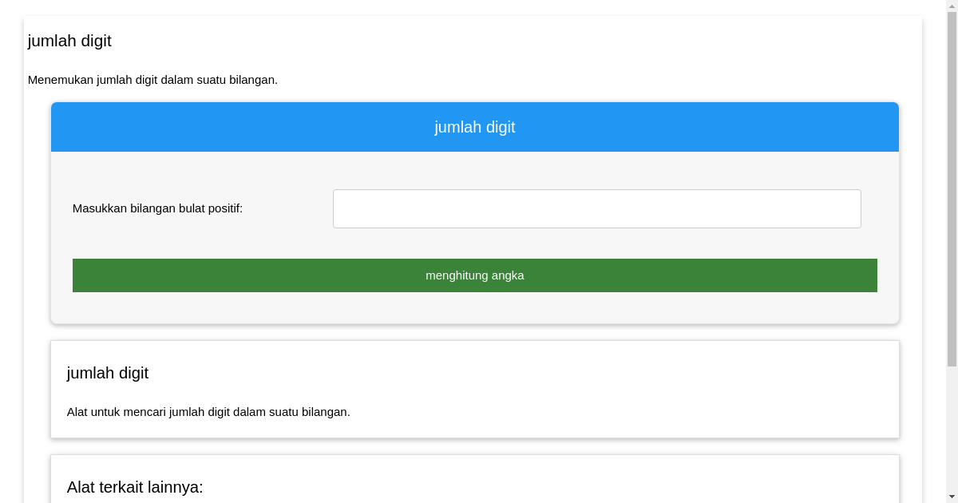Click the empty number input field
The image size is (958, 503).
point(596,208)
